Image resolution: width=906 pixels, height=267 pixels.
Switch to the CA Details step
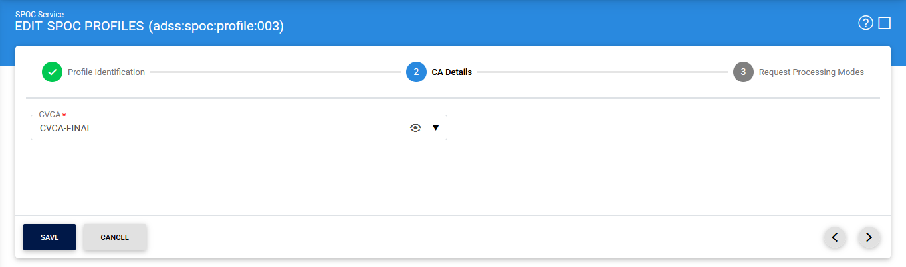(x=452, y=72)
